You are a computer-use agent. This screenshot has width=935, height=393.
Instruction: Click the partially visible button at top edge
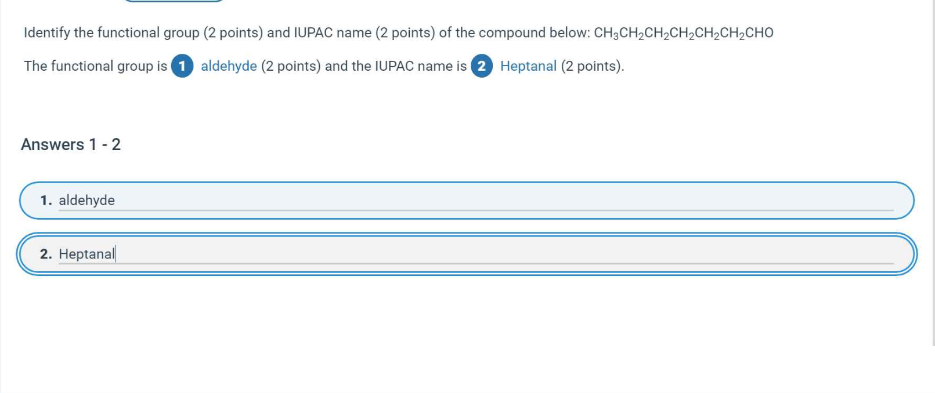174,1
